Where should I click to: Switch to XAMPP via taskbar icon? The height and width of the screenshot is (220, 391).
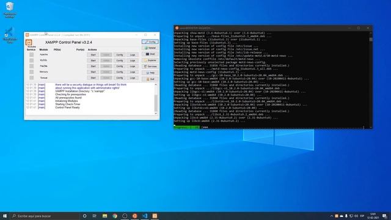155,216
